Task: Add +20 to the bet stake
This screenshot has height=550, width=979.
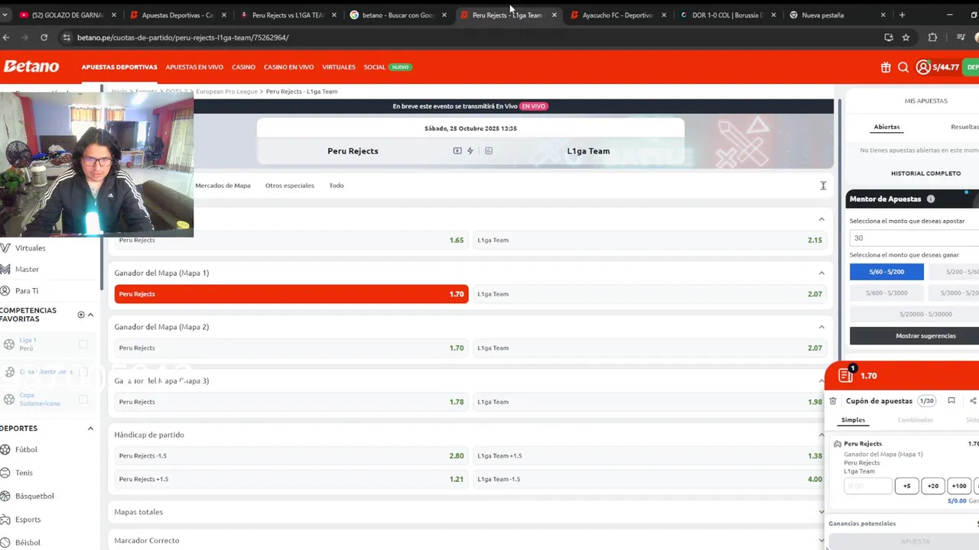Action: pos(933,486)
